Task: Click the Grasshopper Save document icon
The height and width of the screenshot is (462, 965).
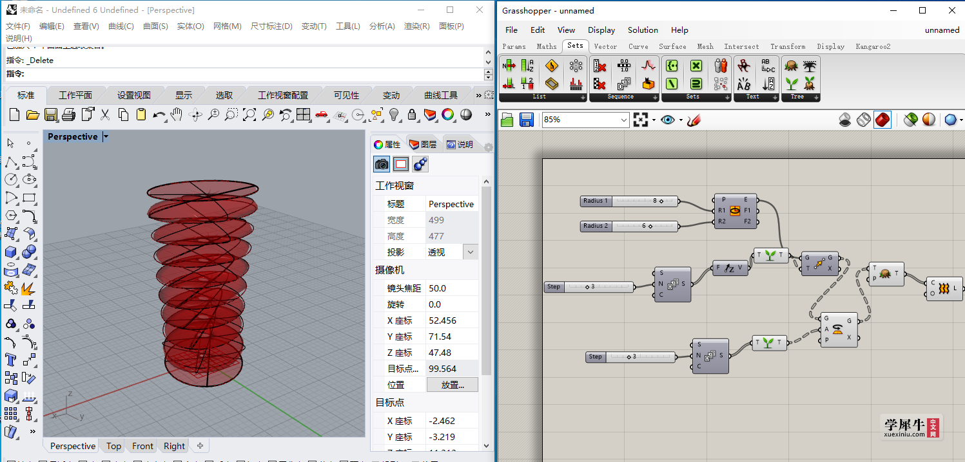Action: (x=526, y=120)
